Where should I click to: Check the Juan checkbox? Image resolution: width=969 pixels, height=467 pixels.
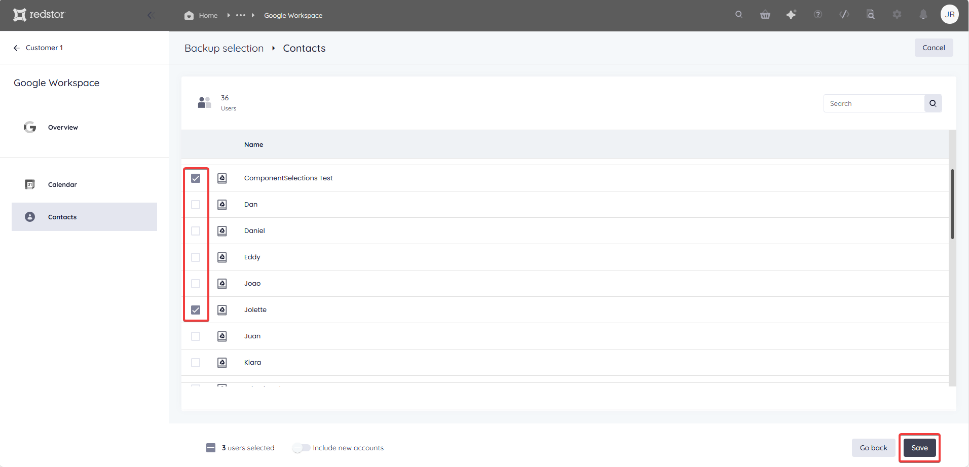point(196,336)
